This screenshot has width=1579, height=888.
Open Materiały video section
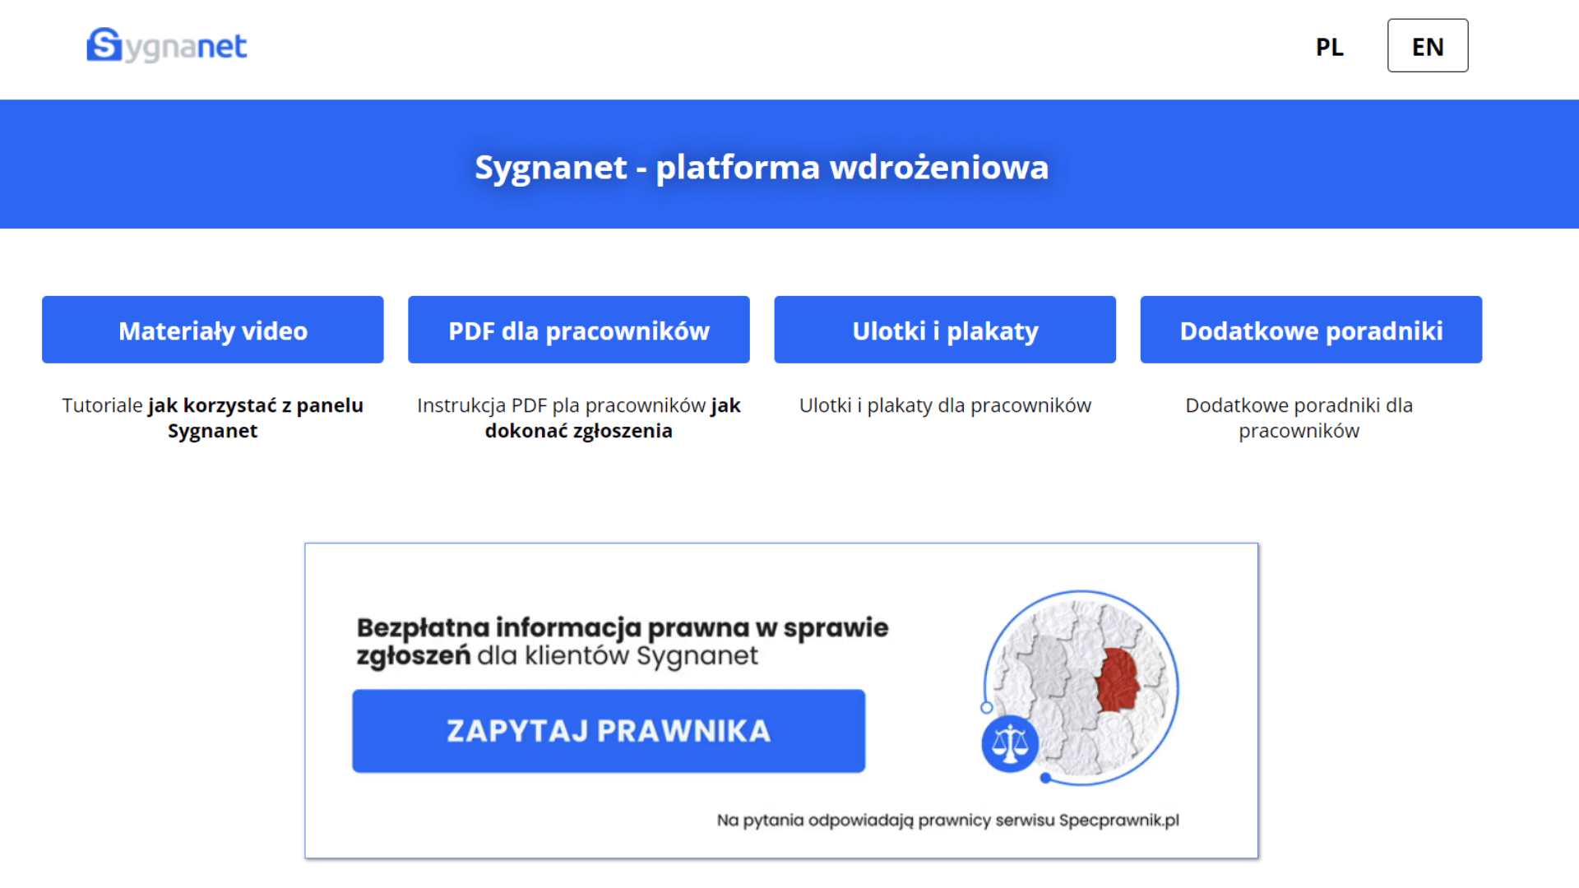[x=213, y=330]
